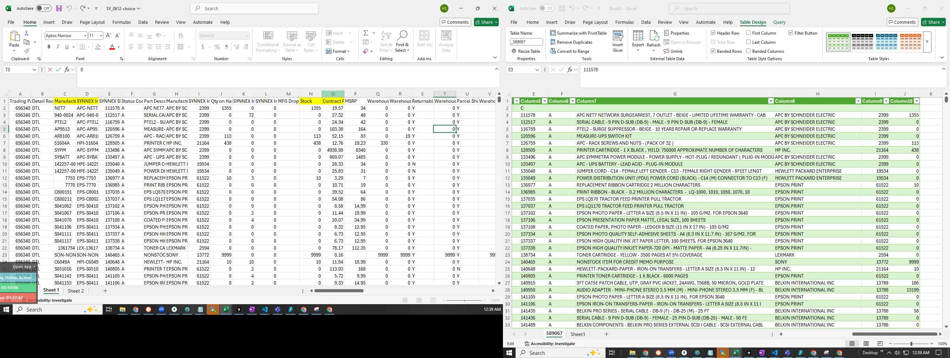This screenshot has width=950, height=358.
Task: Click Properties in External Table Data
Action: click(x=677, y=33)
